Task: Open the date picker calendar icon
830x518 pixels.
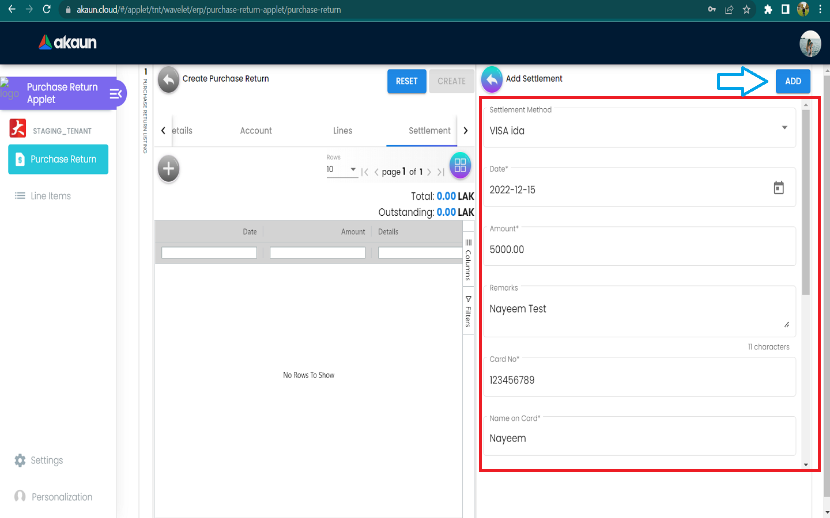Action: [779, 188]
